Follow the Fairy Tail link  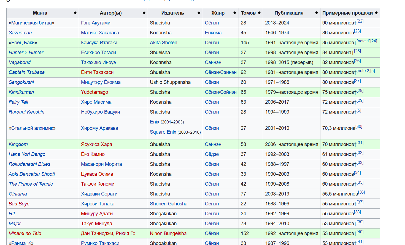18,102
